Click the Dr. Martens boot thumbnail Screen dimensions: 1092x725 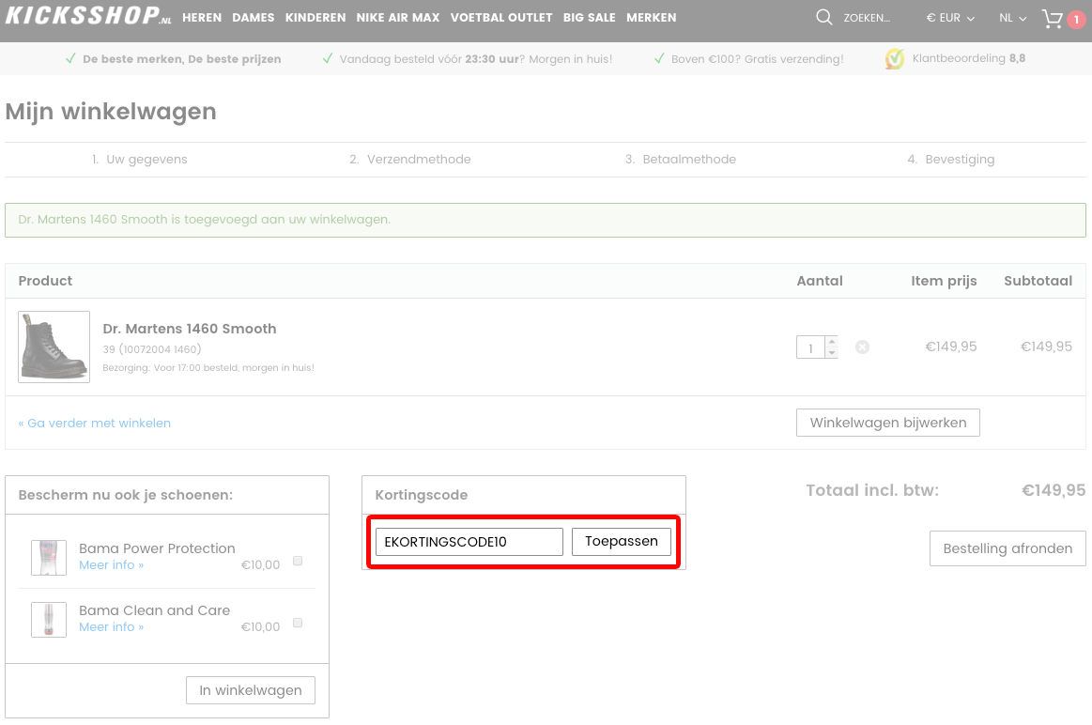54,347
